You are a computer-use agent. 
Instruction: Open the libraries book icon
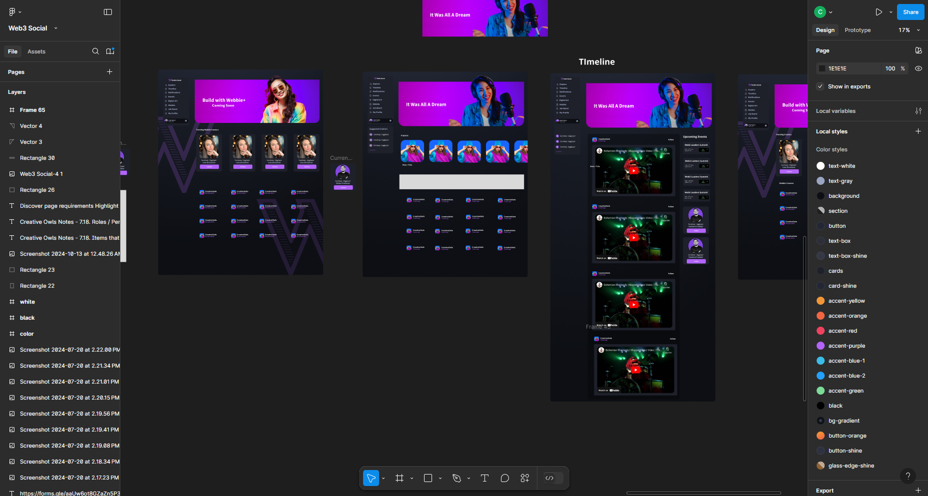click(x=110, y=51)
